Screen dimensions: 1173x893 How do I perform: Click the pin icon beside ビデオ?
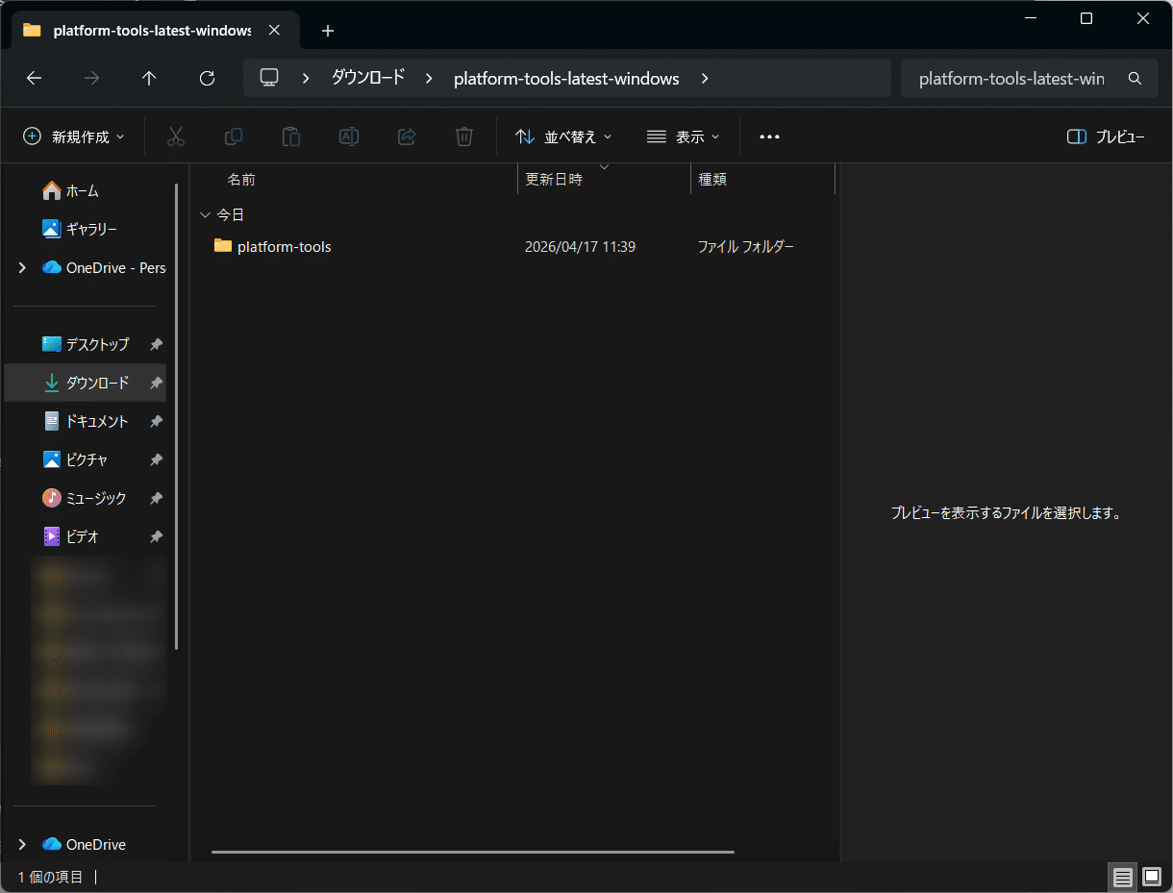[156, 536]
